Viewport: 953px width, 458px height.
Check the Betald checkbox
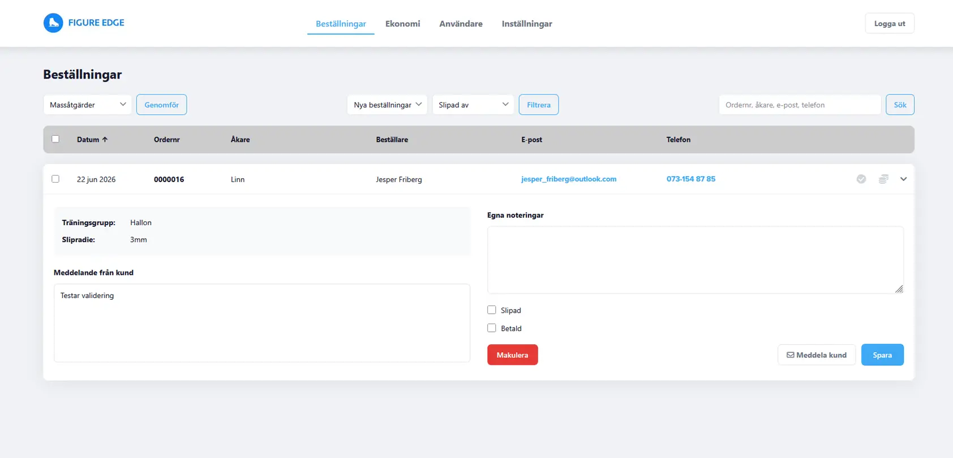click(x=492, y=328)
